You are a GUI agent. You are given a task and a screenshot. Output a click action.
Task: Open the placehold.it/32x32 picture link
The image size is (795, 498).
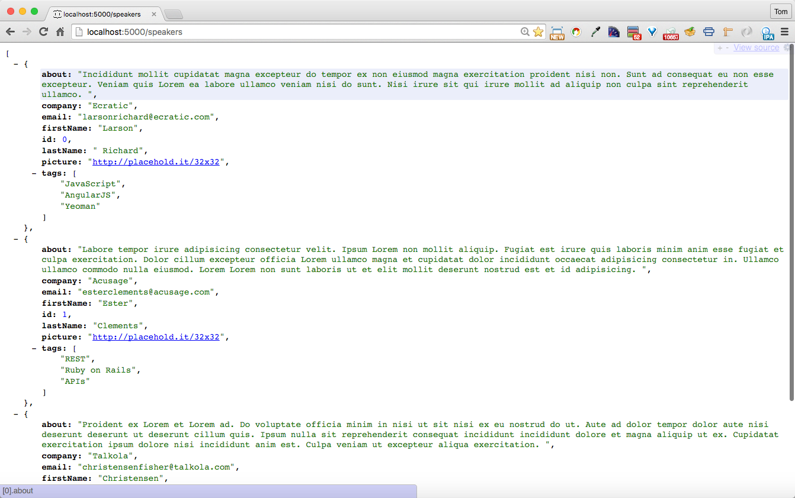pos(156,161)
